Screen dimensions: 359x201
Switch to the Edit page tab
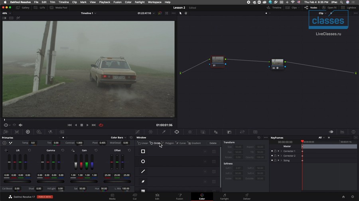(157, 197)
